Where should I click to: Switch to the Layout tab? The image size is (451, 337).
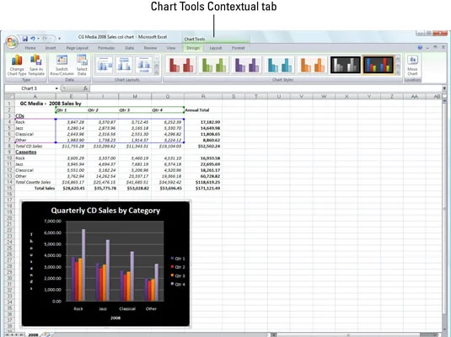216,48
